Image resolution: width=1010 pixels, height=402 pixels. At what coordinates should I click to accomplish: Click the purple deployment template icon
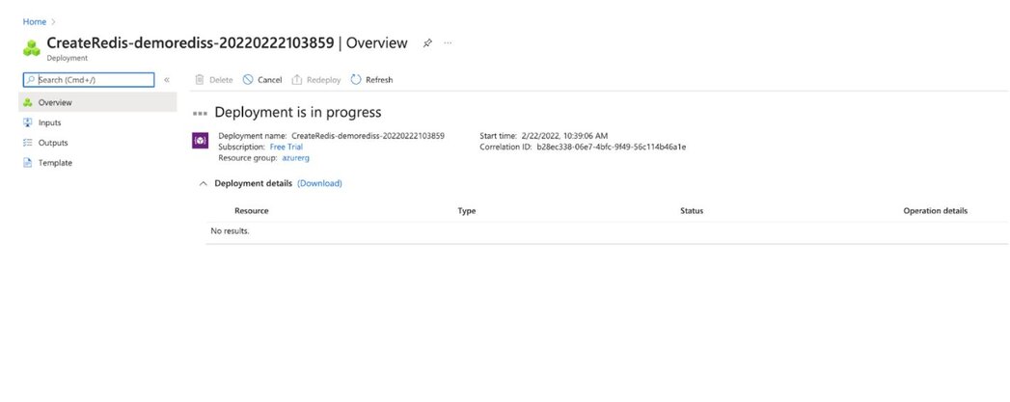pos(201,141)
